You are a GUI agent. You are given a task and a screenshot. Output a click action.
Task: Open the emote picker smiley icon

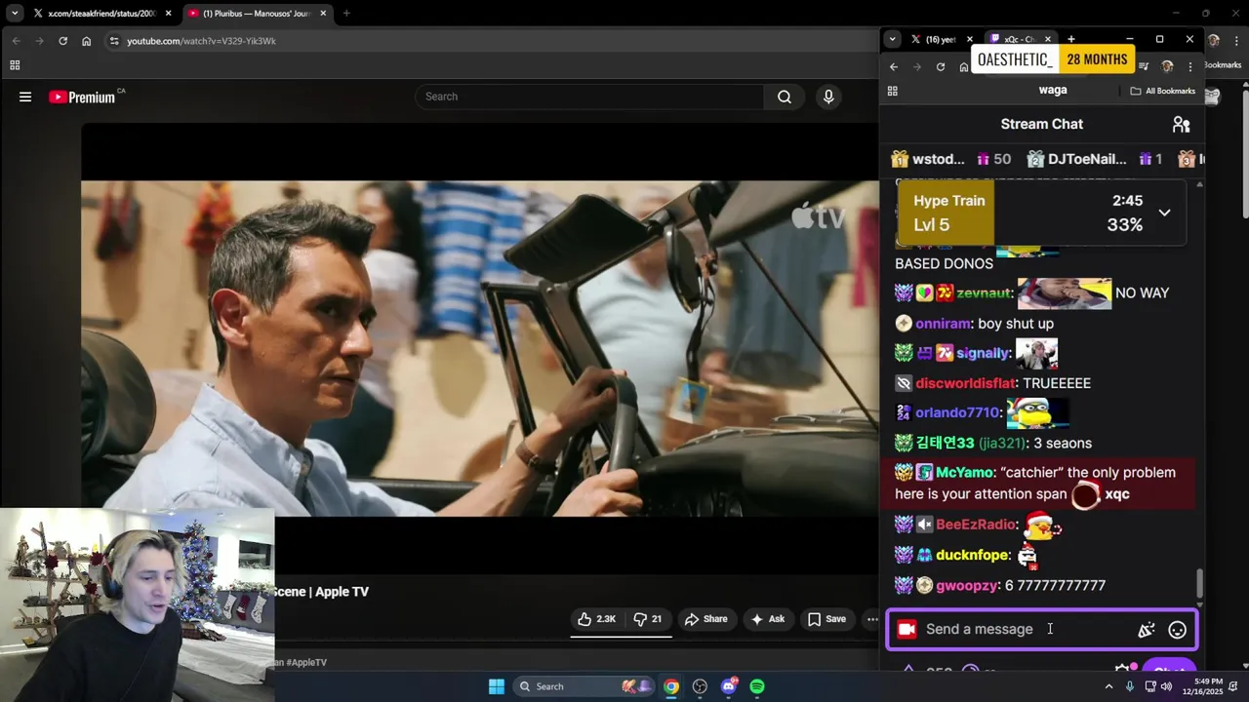[x=1178, y=630]
